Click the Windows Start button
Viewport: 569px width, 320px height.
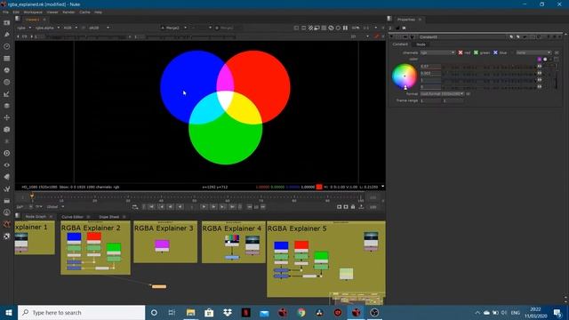click(x=8, y=312)
